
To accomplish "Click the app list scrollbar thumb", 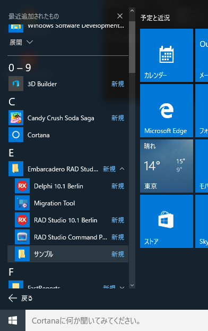I will [132, 47].
